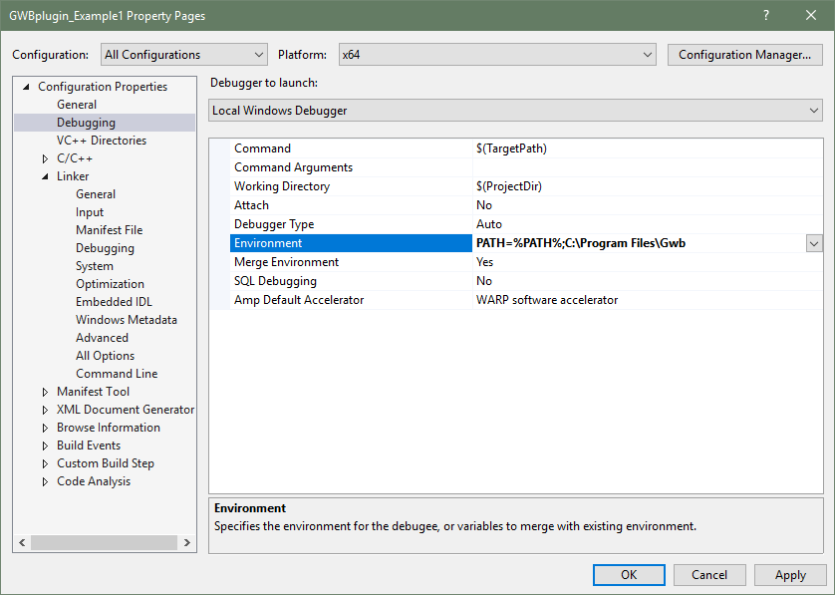The width and height of the screenshot is (835, 595).
Task: Select VC++ Directories page
Action: pos(102,141)
